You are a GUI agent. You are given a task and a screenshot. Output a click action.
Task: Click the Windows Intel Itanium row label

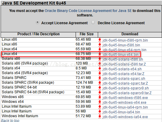coord(20,116)
